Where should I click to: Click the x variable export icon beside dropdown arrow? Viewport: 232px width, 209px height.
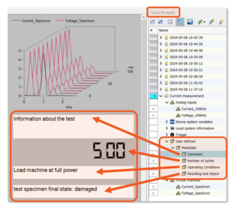tap(200, 22)
